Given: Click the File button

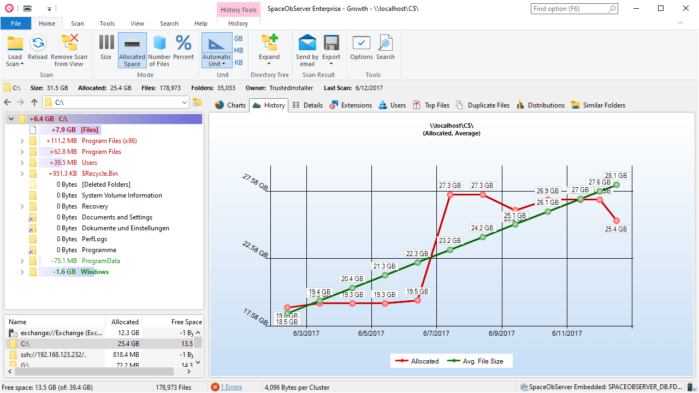Looking at the screenshot, I should [x=16, y=23].
